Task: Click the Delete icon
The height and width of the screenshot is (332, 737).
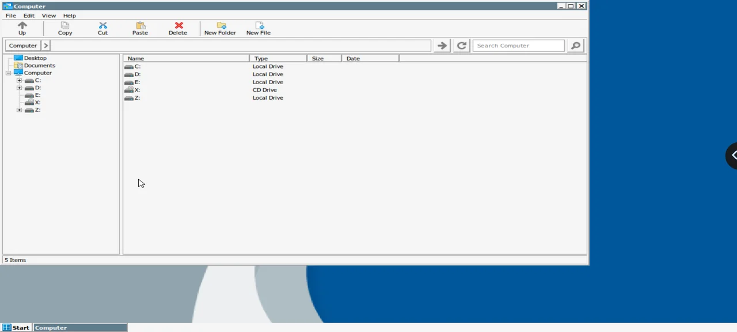Action: pyautogui.click(x=177, y=26)
